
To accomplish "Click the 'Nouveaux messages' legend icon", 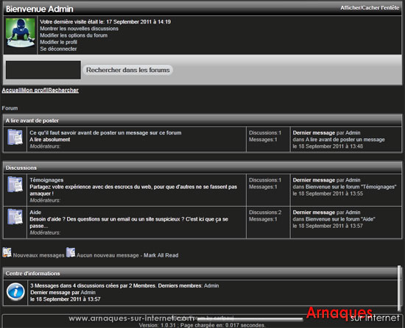I will [x=7, y=252].
